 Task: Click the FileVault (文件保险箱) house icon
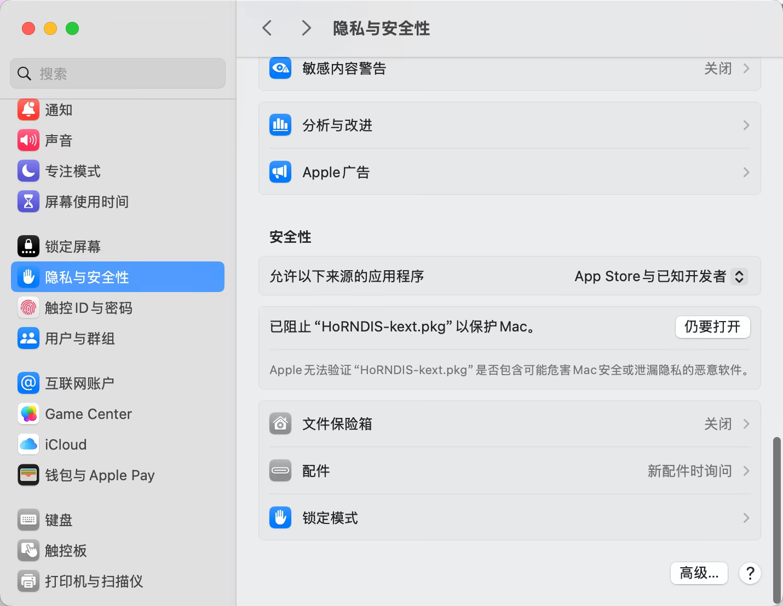click(x=280, y=424)
